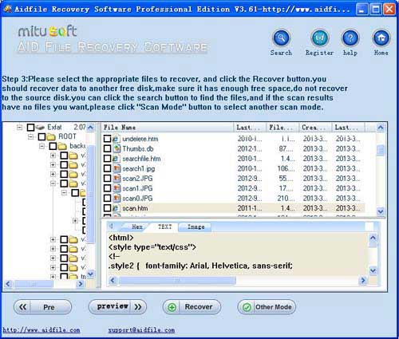The width and height of the screenshot is (399, 339).
Task: Collapse the ROOT folder node
Action: [x=30, y=136]
